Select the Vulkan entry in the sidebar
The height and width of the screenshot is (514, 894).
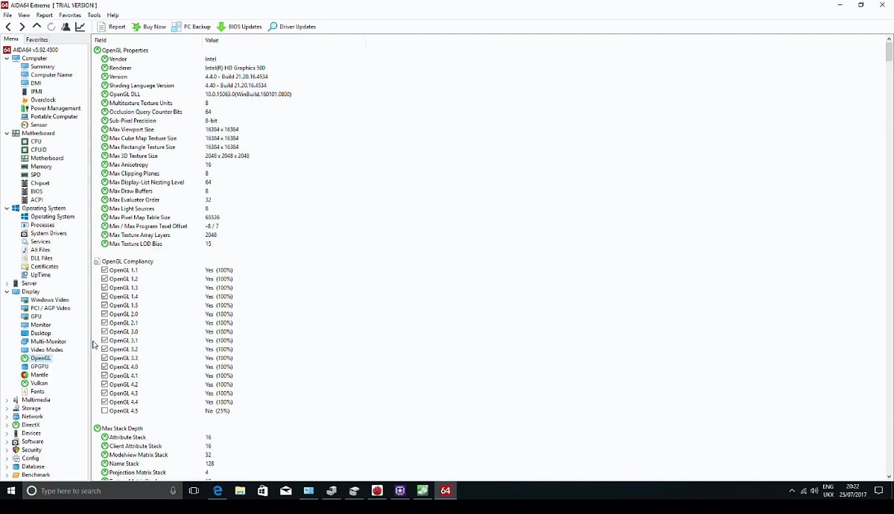tap(39, 383)
